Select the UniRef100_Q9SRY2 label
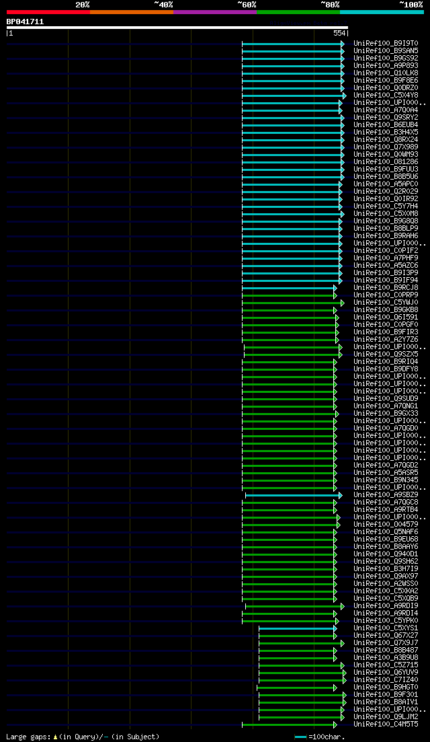Screen dimensions: 430x742 point(386,117)
